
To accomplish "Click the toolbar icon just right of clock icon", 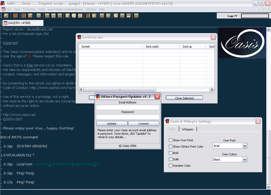I will coord(80,16).
